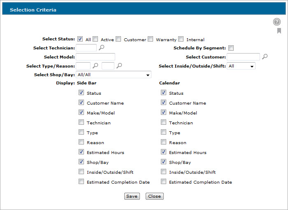Screen dimensions: 288x210
Task: Uncheck Calendar Shop/Bay checkbox
Action: click(x=163, y=162)
